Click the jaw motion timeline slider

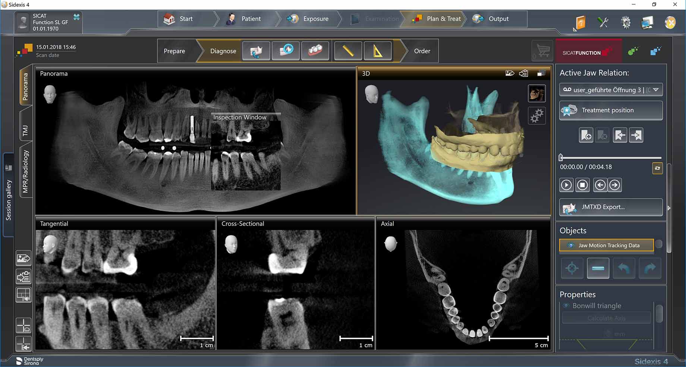click(611, 158)
